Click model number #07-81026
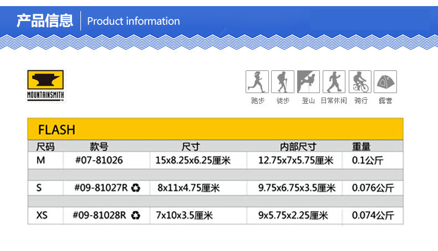The width and height of the screenshot is (438, 251). click(99, 160)
